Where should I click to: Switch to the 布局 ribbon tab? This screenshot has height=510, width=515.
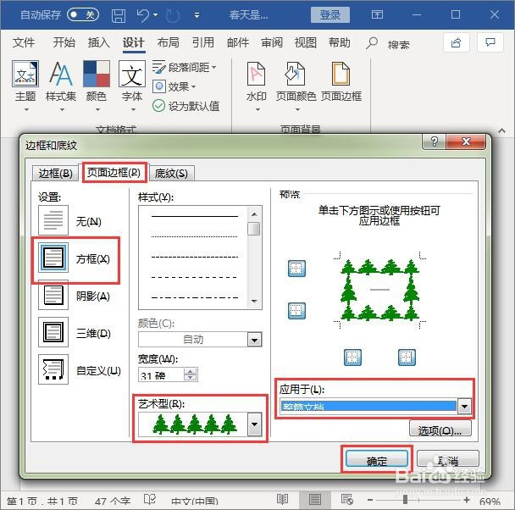[x=169, y=42]
